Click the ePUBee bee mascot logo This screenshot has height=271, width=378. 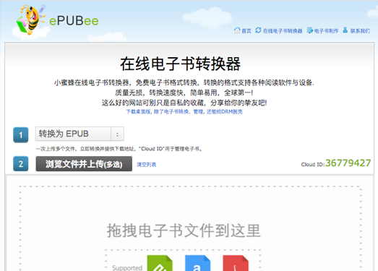(x=30, y=20)
